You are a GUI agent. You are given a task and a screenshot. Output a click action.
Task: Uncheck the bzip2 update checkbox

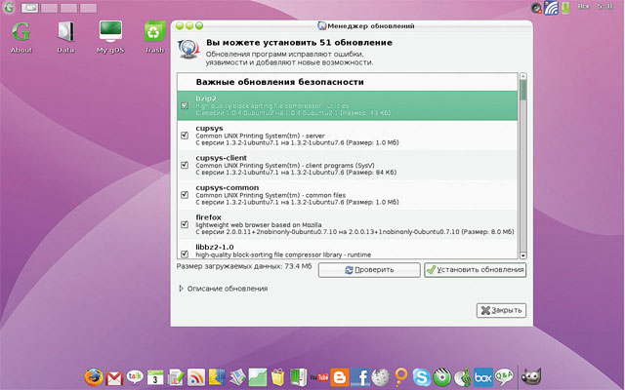(x=185, y=105)
